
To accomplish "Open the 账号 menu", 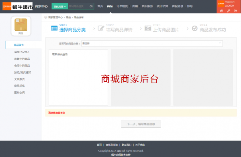I will 190,6.
